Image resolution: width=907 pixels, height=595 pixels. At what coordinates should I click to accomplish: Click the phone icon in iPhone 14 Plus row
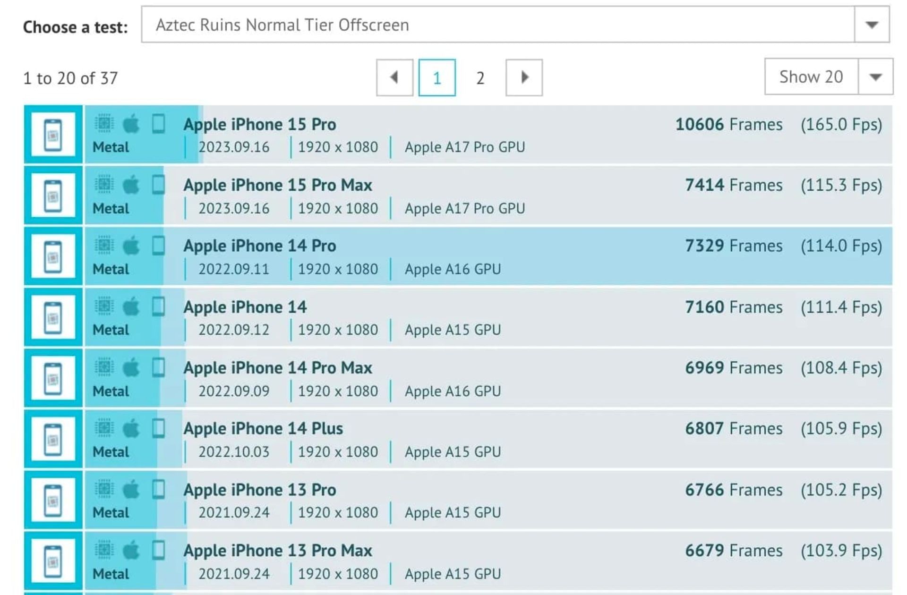pos(159,428)
